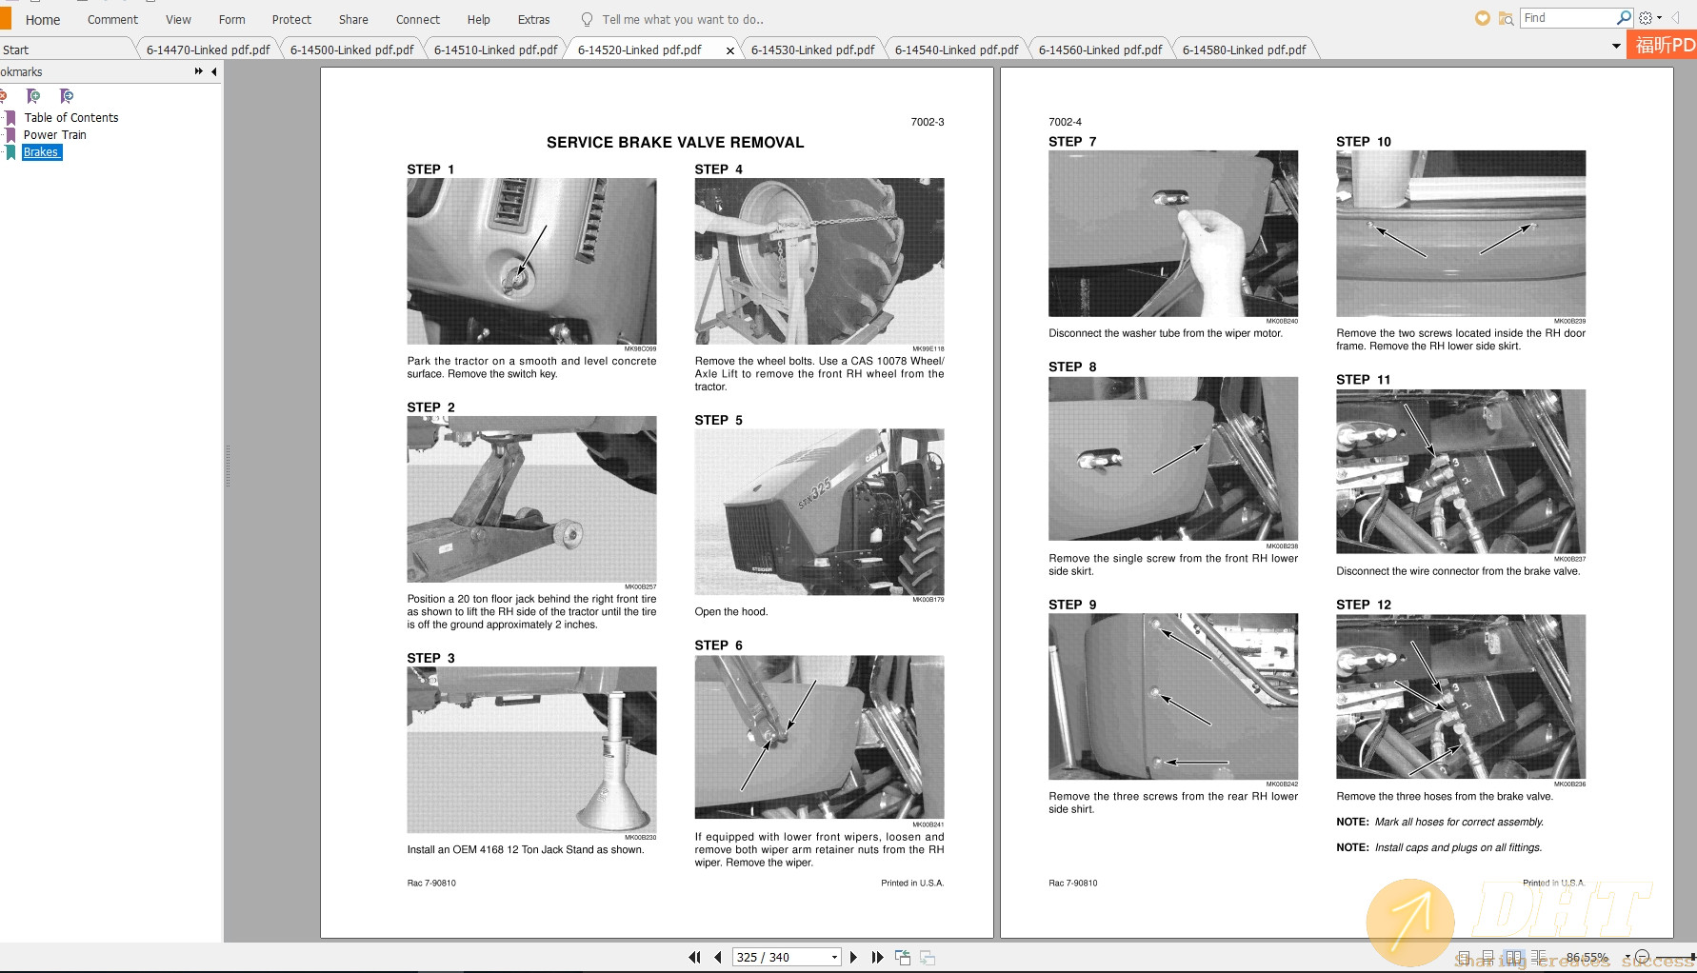The height and width of the screenshot is (973, 1697).
Task: Switch to 6-14530-Linked pdf.pdf tab
Action: coord(812,50)
